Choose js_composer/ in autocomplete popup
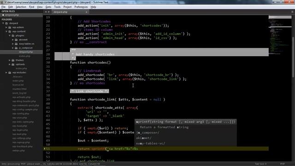Image resolution: width=295 pixels, height=166 pixels. [x=185, y=133]
